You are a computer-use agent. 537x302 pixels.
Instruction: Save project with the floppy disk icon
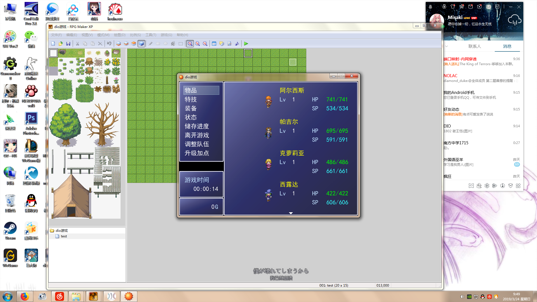[x=68, y=44]
